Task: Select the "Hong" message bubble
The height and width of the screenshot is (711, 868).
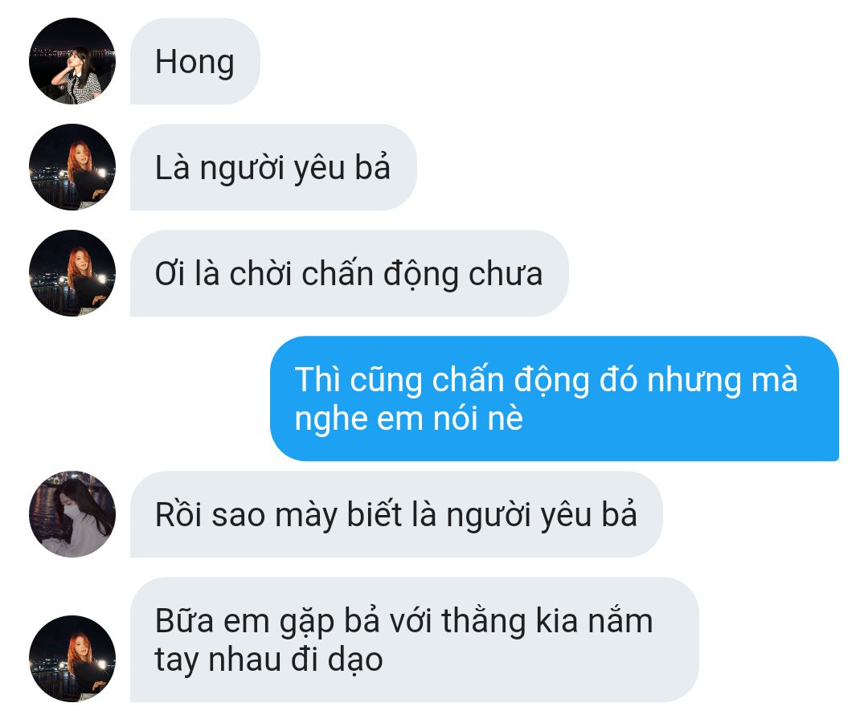Action: [194, 61]
